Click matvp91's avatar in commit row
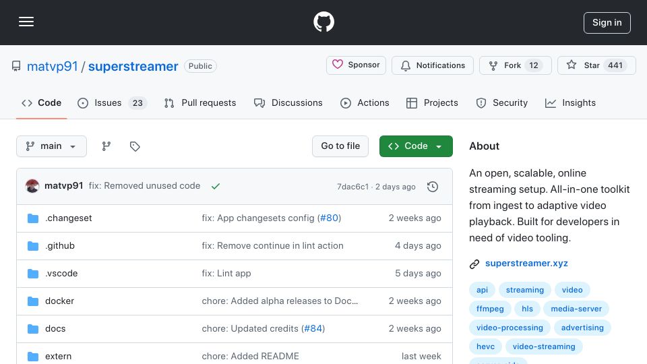 [x=32, y=186]
